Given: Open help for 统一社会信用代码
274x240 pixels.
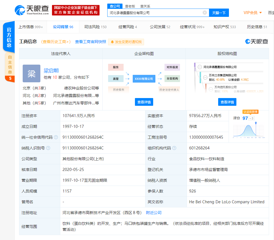Looking at the screenshot, I should pyautogui.click(x=56, y=137).
